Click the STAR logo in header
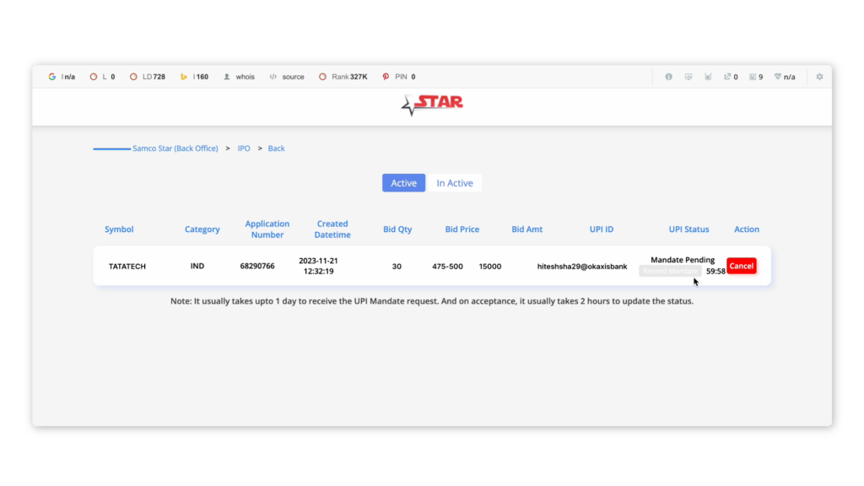Viewport: 864px width, 486px height. 432,105
